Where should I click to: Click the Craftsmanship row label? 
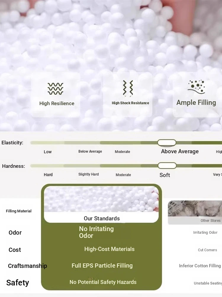point(28,266)
